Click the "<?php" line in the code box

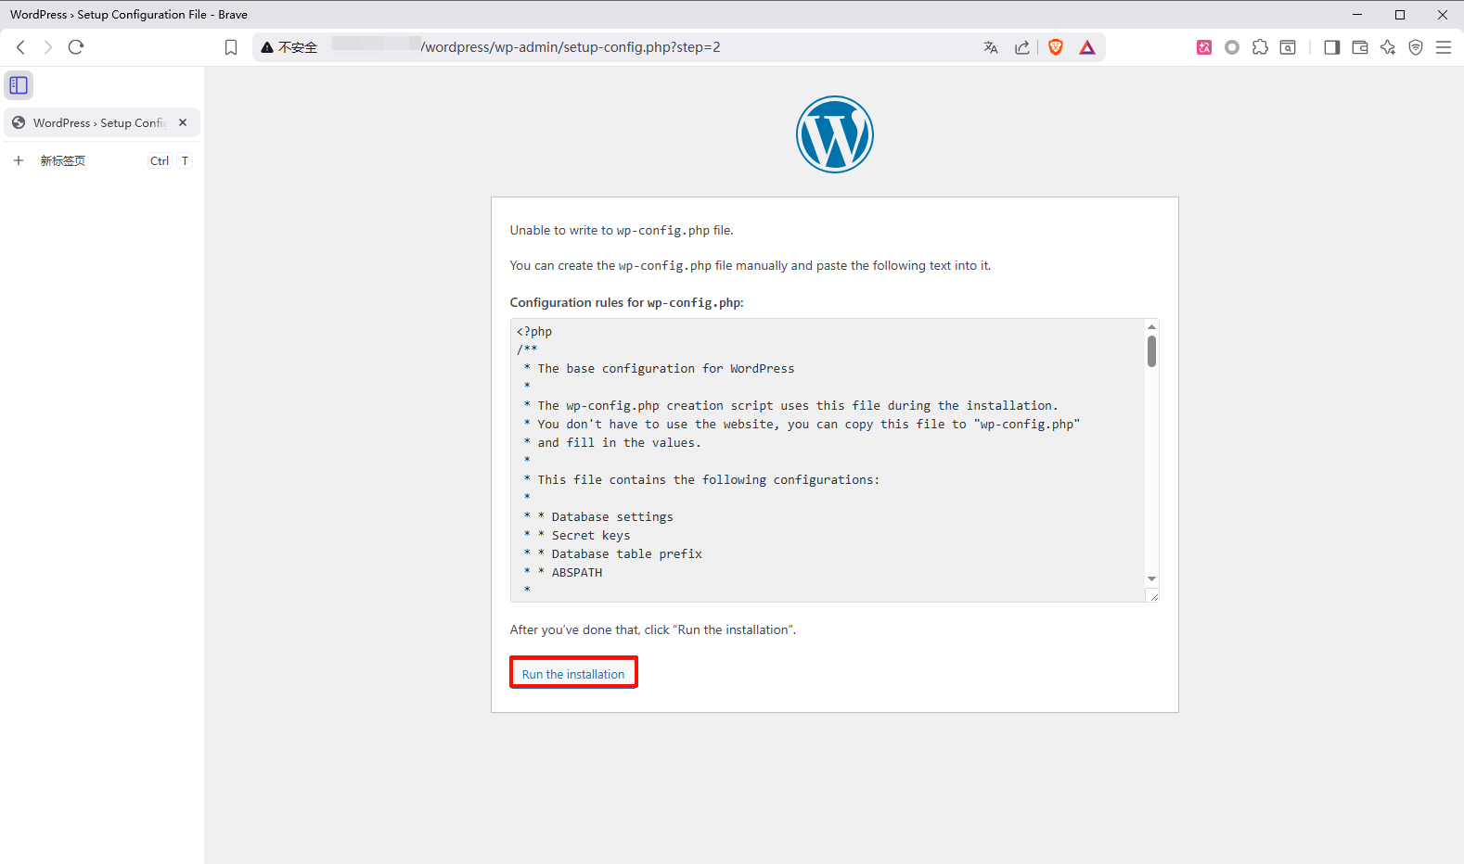click(x=534, y=331)
